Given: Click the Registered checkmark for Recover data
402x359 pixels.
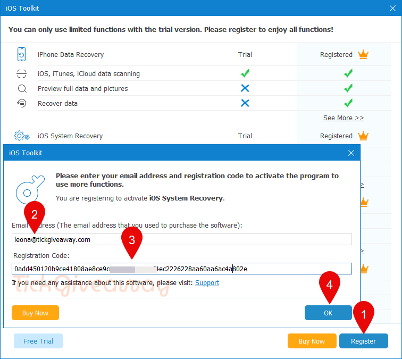Looking at the screenshot, I should pos(348,103).
